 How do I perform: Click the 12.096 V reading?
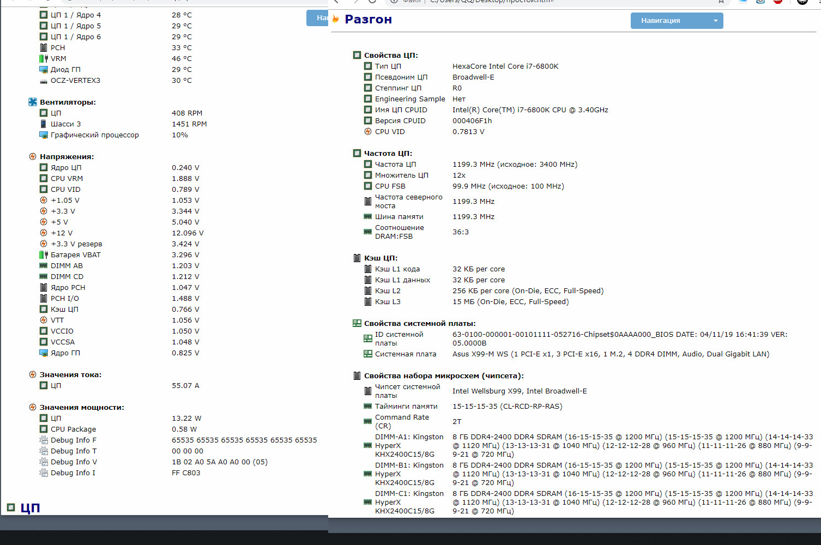pos(188,233)
